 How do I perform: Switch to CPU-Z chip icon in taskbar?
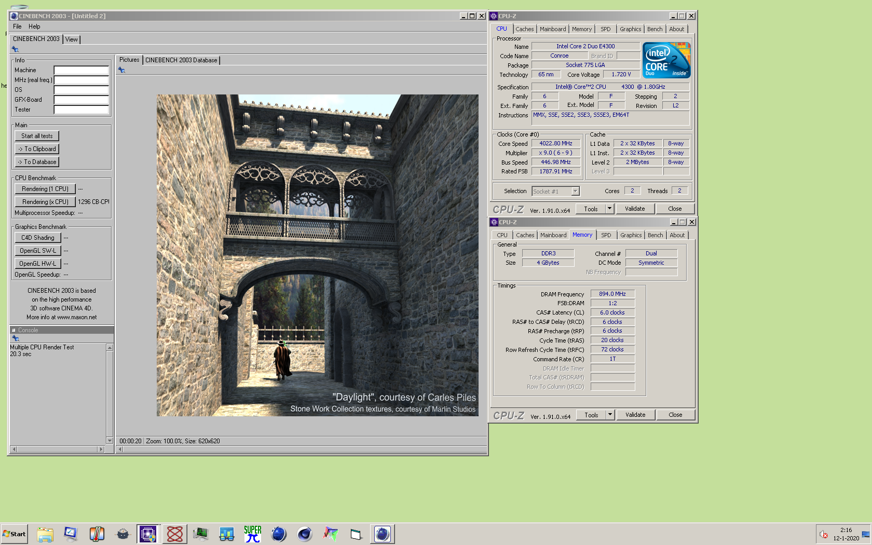[148, 534]
